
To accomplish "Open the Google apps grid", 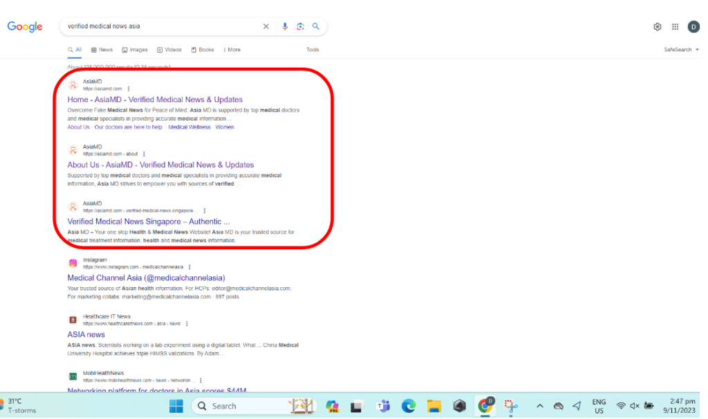I will click(676, 27).
